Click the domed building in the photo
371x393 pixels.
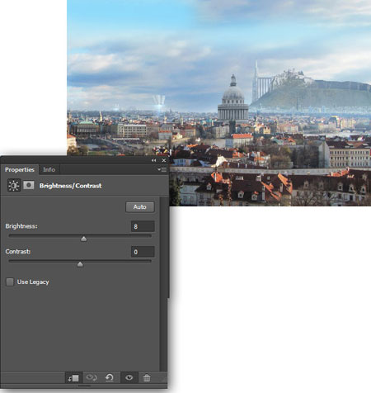pos(233,99)
